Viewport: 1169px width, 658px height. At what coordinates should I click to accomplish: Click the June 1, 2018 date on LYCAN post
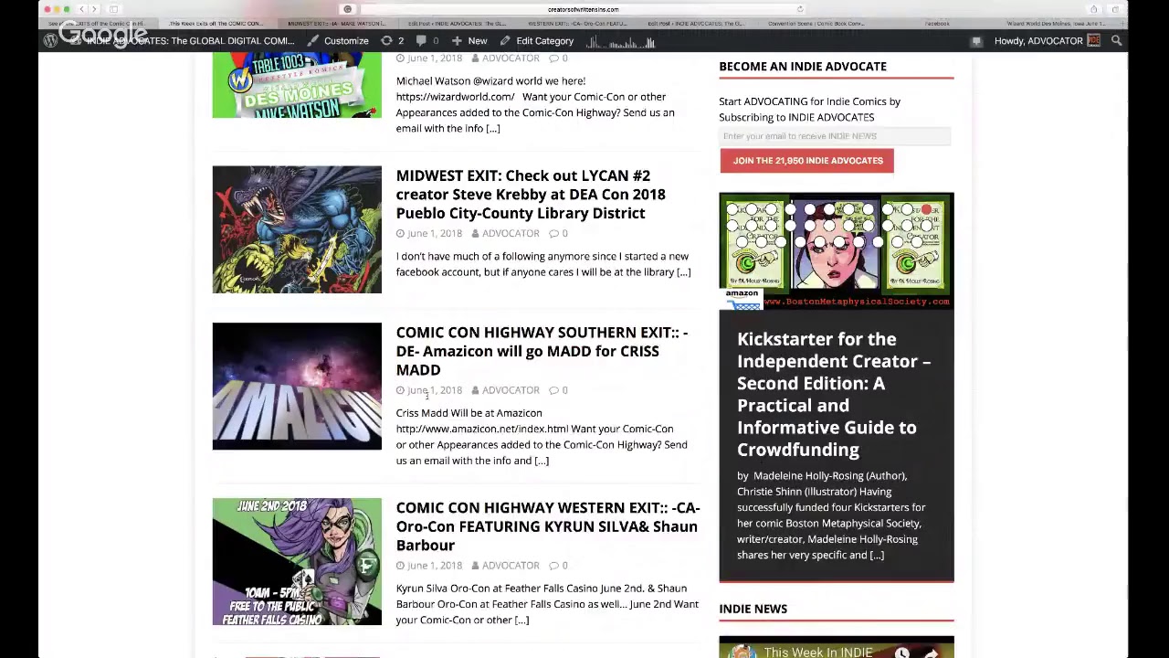435,234
